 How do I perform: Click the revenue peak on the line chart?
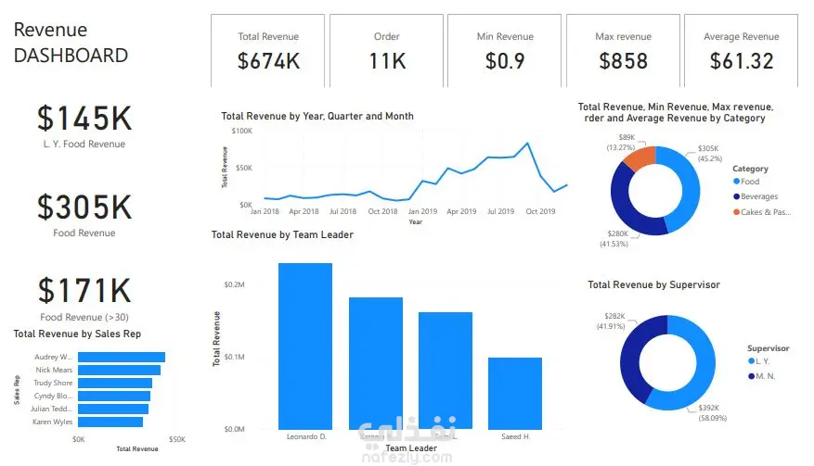527,144
